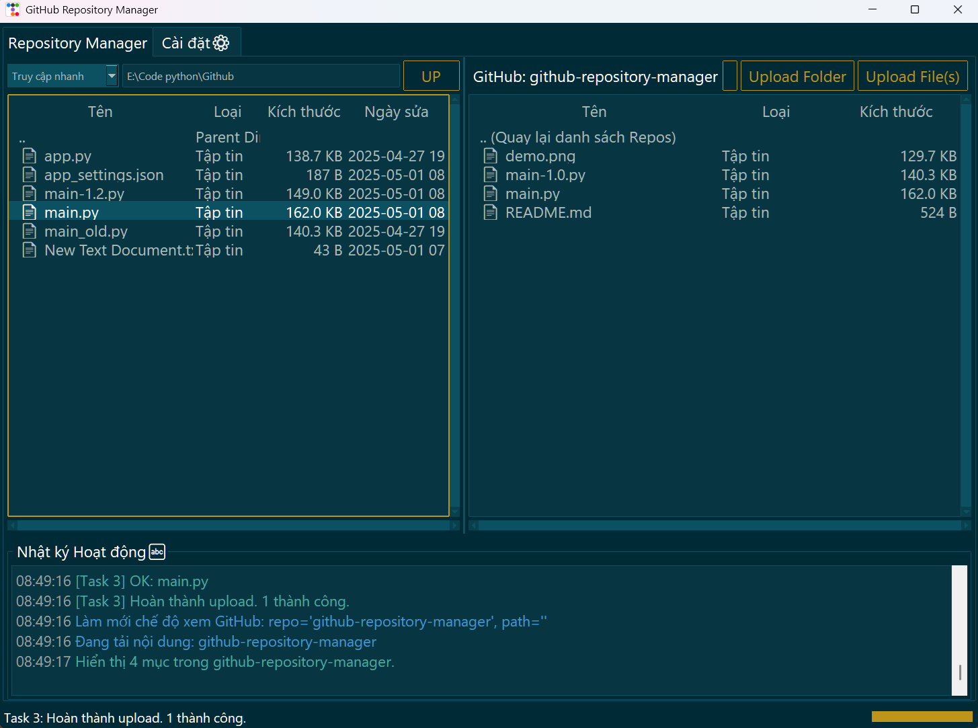Switch to the Repository Manager tab
Viewport: 978px width, 728px height.
pyautogui.click(x=78, y=43)
